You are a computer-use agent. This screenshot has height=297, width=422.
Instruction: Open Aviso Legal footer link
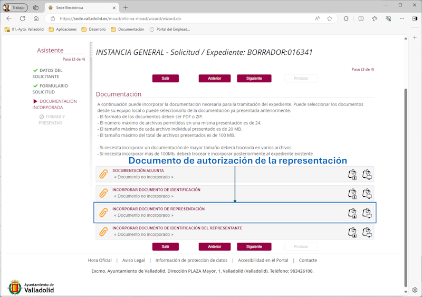coord(133,261)
